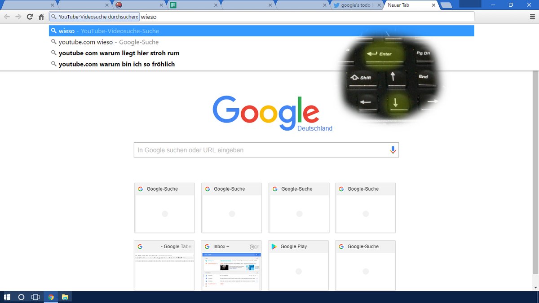This screenshot has height=303, width=539.
Task: Click the browser forward arrow
Action: click(18, 17)
